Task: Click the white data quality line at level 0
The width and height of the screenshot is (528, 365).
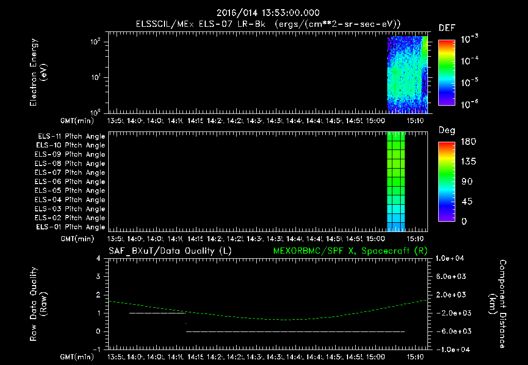Action: click(295, 331)
